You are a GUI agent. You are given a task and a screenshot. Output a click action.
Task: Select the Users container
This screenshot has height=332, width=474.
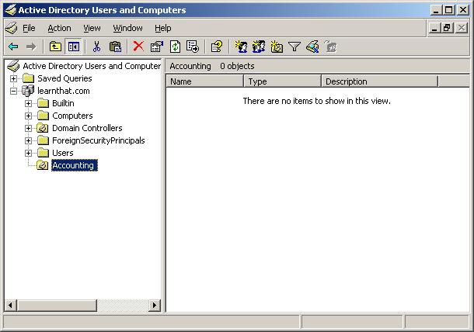pyautogui.click(x=63, y=153)
